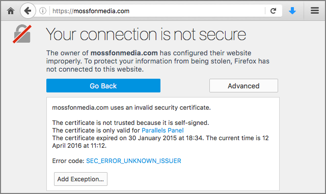Click the Add Exception… button
The image size is (326, 194).
(80, 179)
